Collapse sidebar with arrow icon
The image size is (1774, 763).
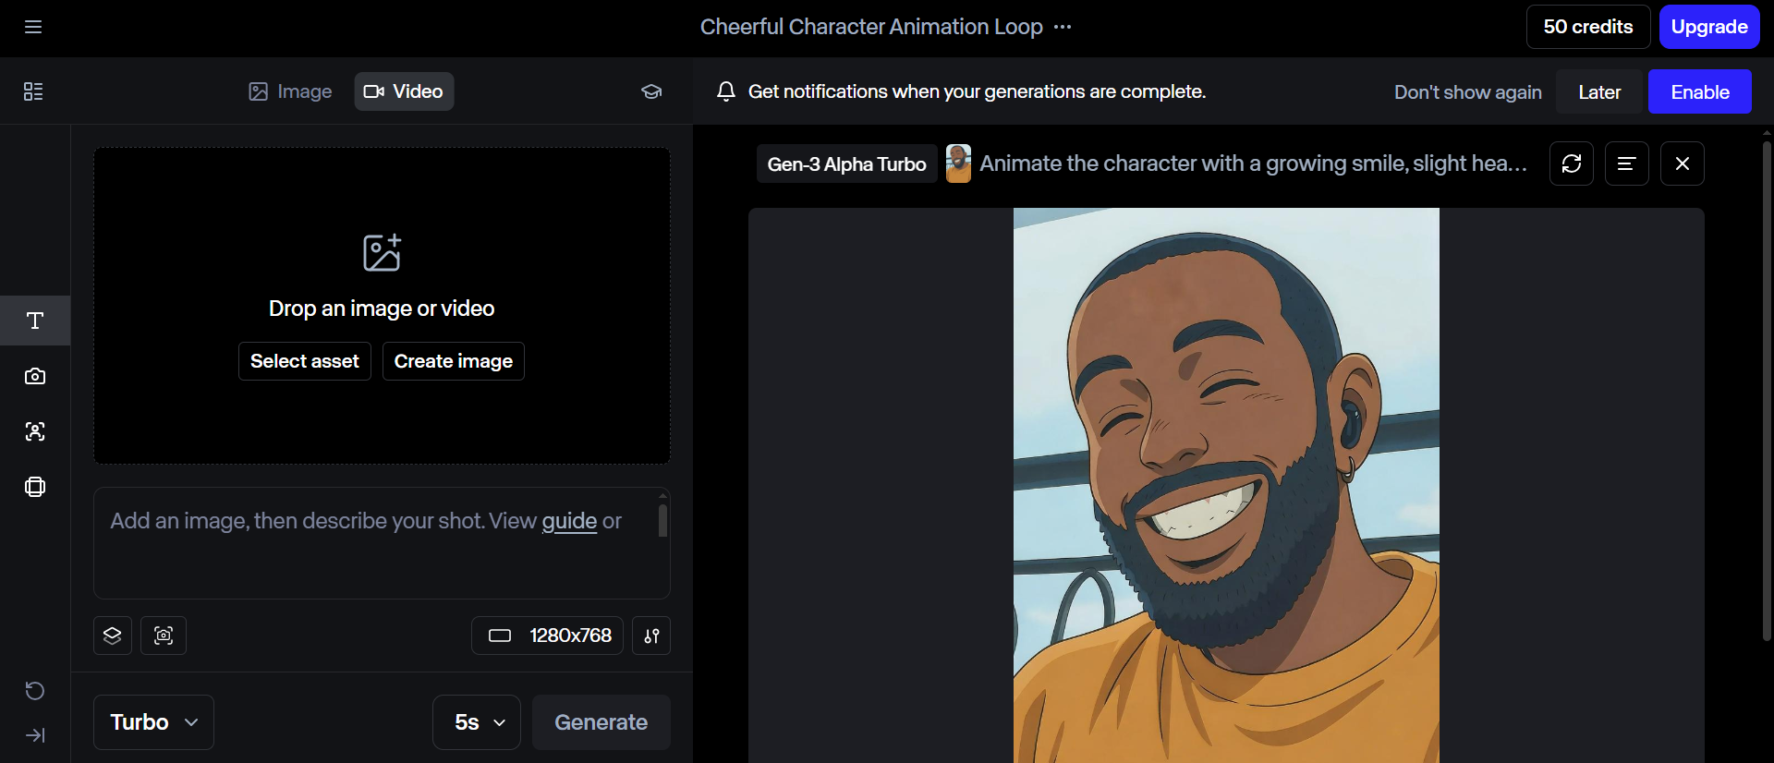35,735
